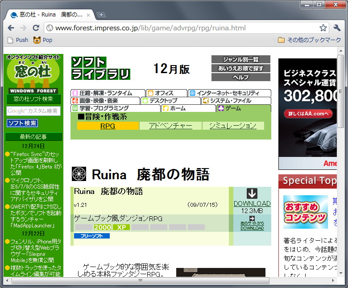
Task: Click the vertical scrollbar up arrow
Action: point(341,51)
